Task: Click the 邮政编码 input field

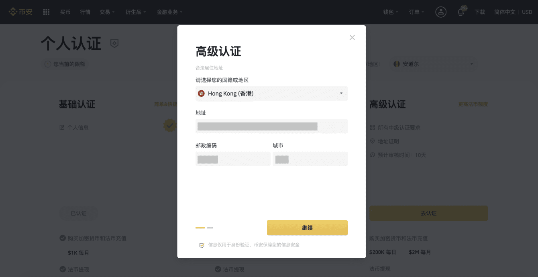Action: click(233, 159)
